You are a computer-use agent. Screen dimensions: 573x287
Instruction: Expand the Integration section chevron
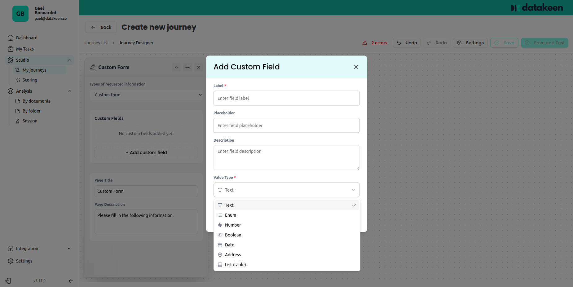click(x=69, y=249)
